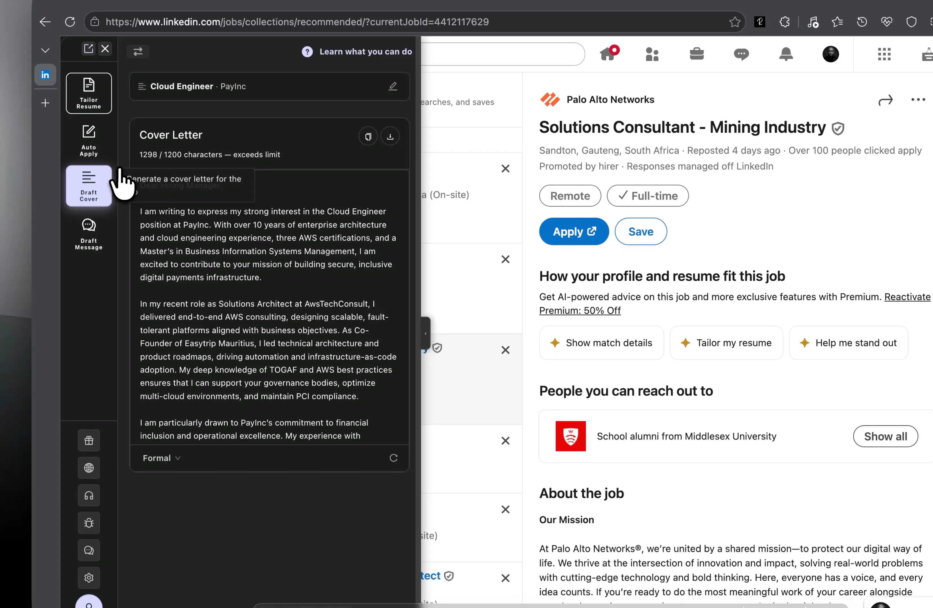This screenshot has width=933, height=608.
Task: Open LinkedIn My Network icon
Action: coord(652,54)
